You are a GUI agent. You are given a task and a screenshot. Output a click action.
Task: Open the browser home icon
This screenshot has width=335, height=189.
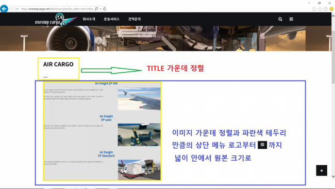tap(314, 9)
